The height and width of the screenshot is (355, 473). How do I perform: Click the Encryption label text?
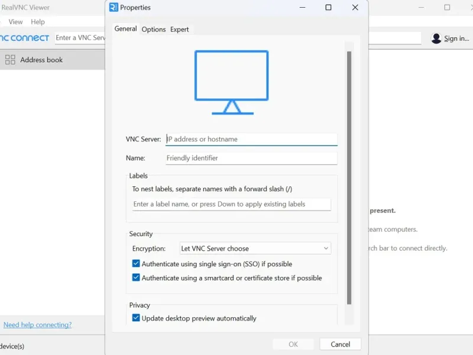click(149, 248)
